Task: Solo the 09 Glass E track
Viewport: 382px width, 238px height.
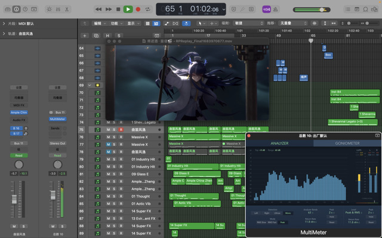Action: pyautogui.click(x=114, y=174)
